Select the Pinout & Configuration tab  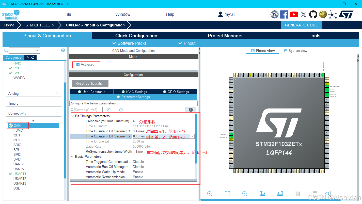(47, 36)
